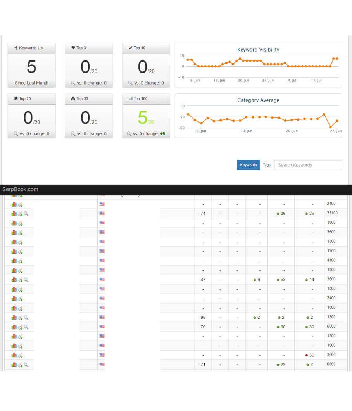352x411 pixels.
Task: Focus the Search Keywords input field
Action: click(308, 165)
